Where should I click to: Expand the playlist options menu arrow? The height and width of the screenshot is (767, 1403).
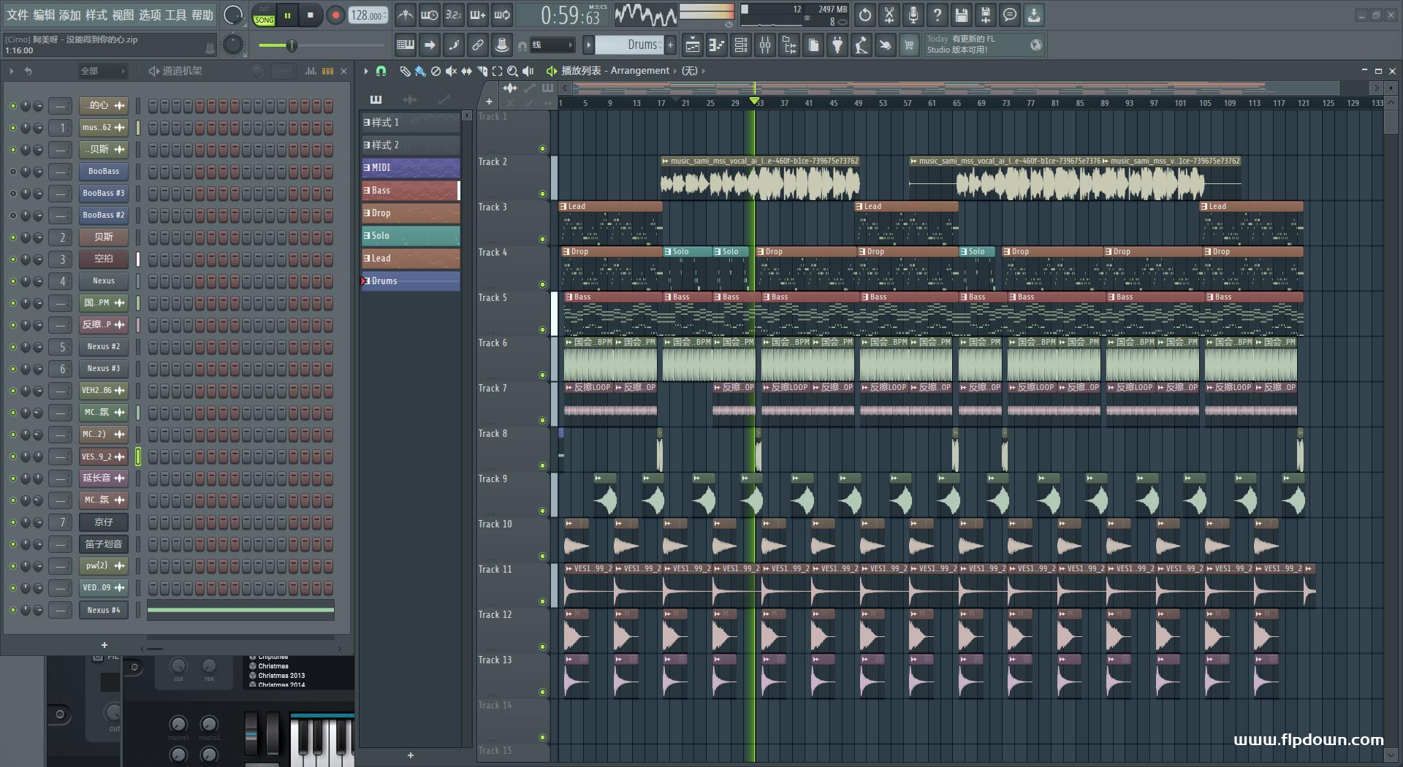366,71
